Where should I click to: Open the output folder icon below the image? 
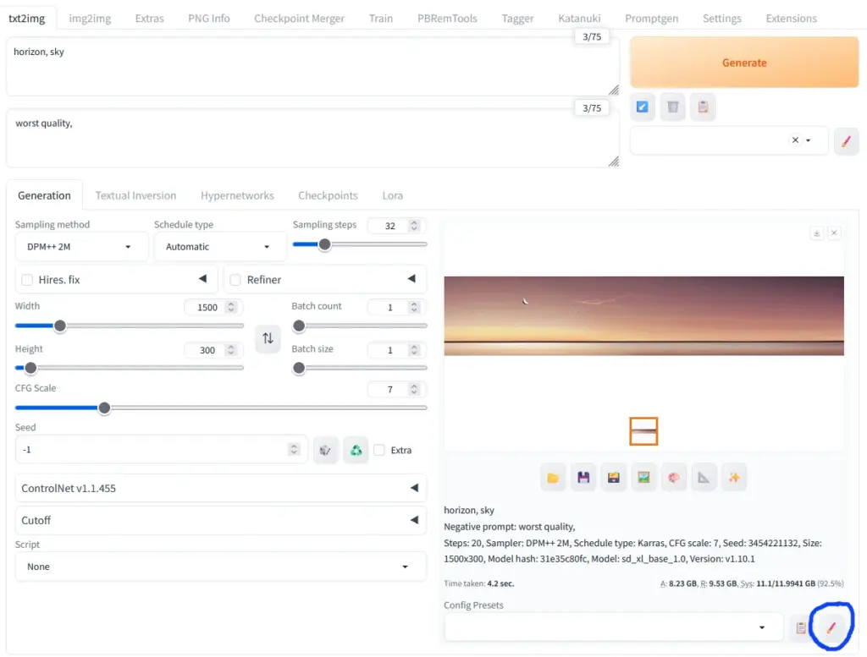(553, 478)
